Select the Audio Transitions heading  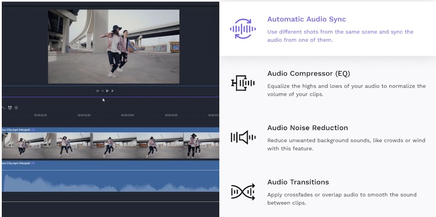pos(298,182)
